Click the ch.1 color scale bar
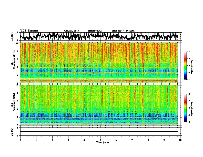Viewport: 203px width, 157px height. (185, 66)
